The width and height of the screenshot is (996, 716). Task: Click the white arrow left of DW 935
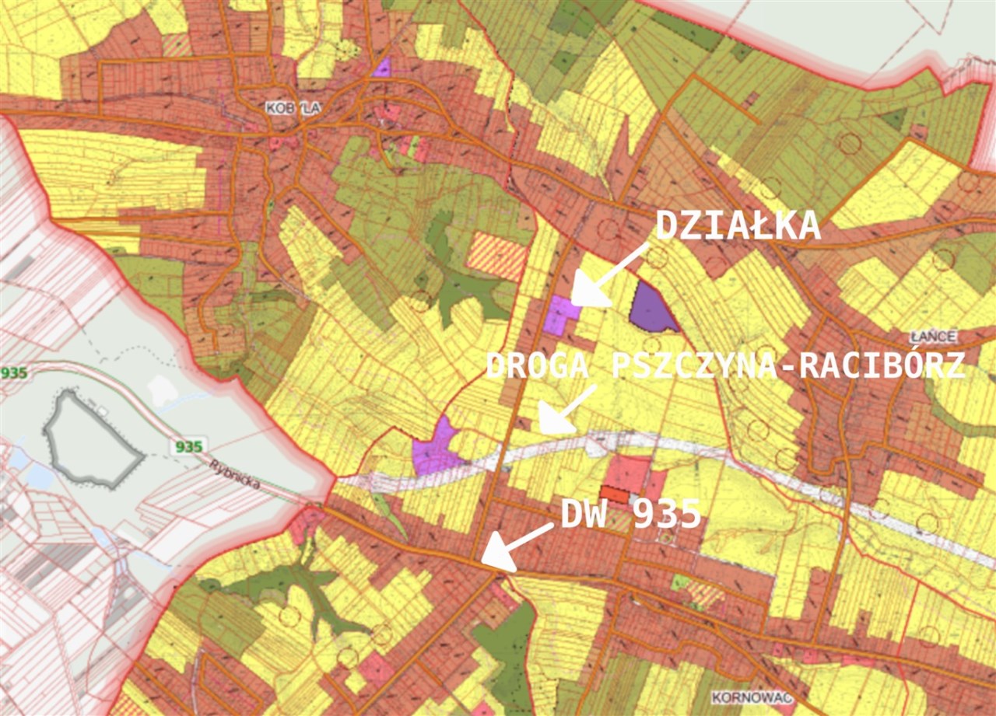514,544
